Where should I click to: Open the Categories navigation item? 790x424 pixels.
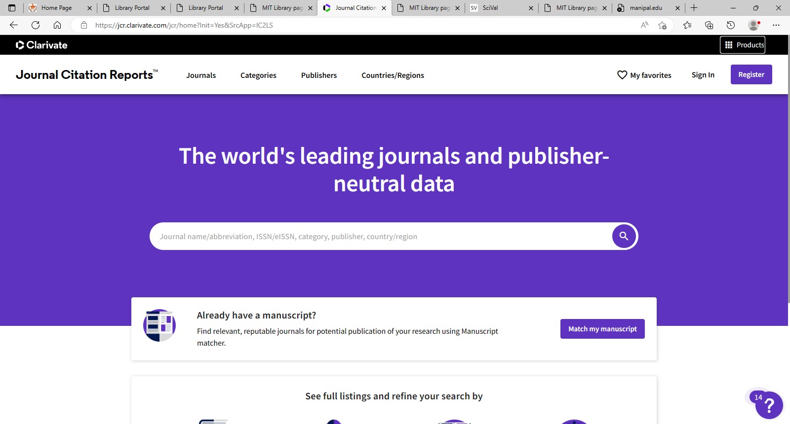pos(258,75)
